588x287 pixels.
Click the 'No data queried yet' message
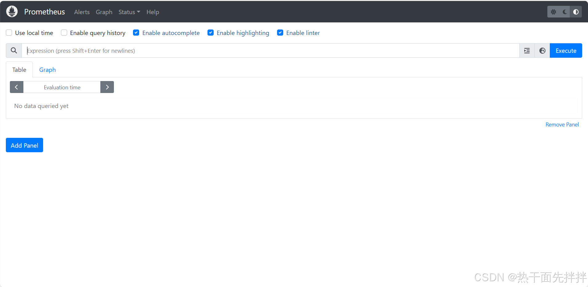(41, 106)
